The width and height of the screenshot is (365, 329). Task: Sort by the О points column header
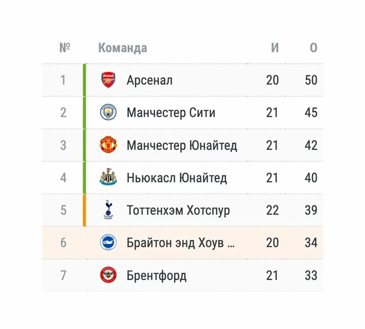coord(313,48)
